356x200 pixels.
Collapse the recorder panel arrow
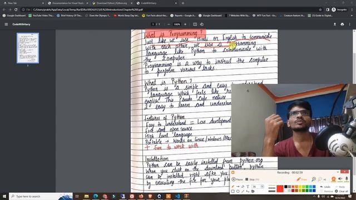[338, 172]
